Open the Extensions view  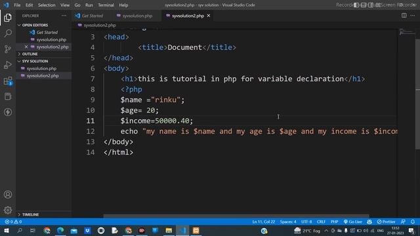(x=8, y=81)
